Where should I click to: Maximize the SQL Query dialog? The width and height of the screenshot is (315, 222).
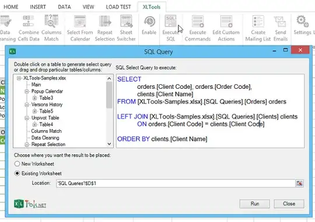285,50
